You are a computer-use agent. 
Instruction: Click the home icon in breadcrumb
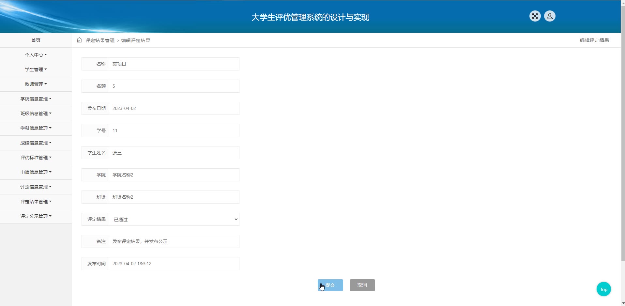coord(79,40)
